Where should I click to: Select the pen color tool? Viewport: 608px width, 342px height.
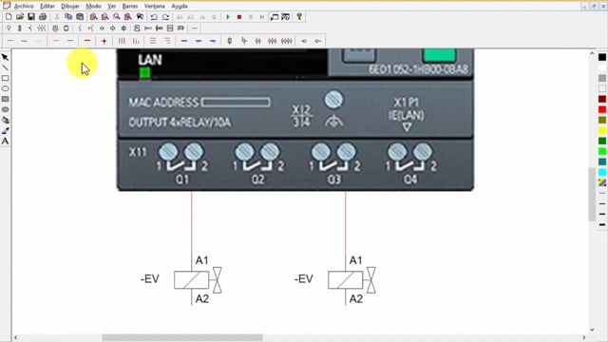point(5,131)
